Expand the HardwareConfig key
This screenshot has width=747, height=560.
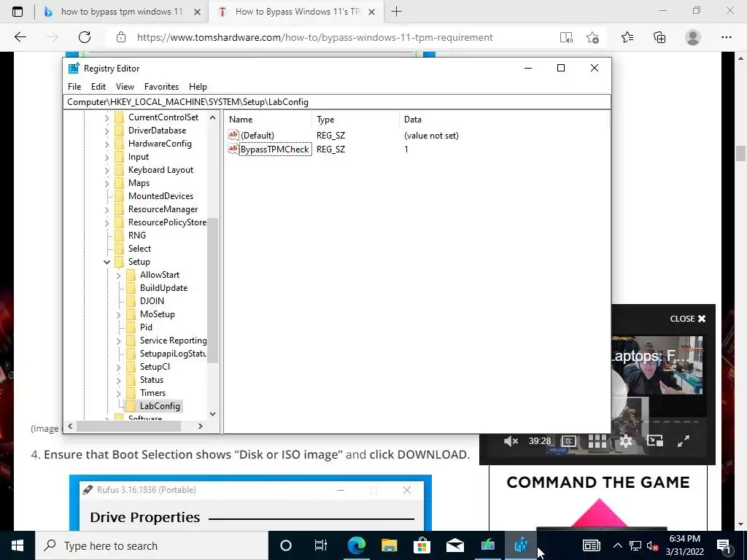pyautogui.click(x=107, y=144)
